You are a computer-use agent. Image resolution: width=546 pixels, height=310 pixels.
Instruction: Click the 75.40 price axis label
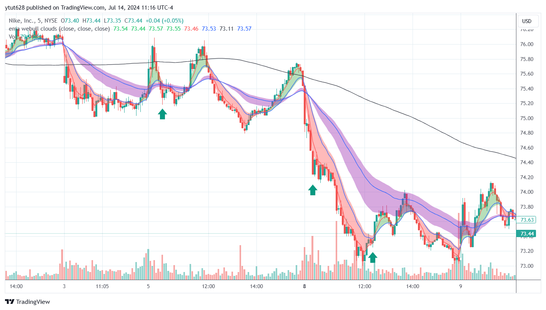pos(527,89)
